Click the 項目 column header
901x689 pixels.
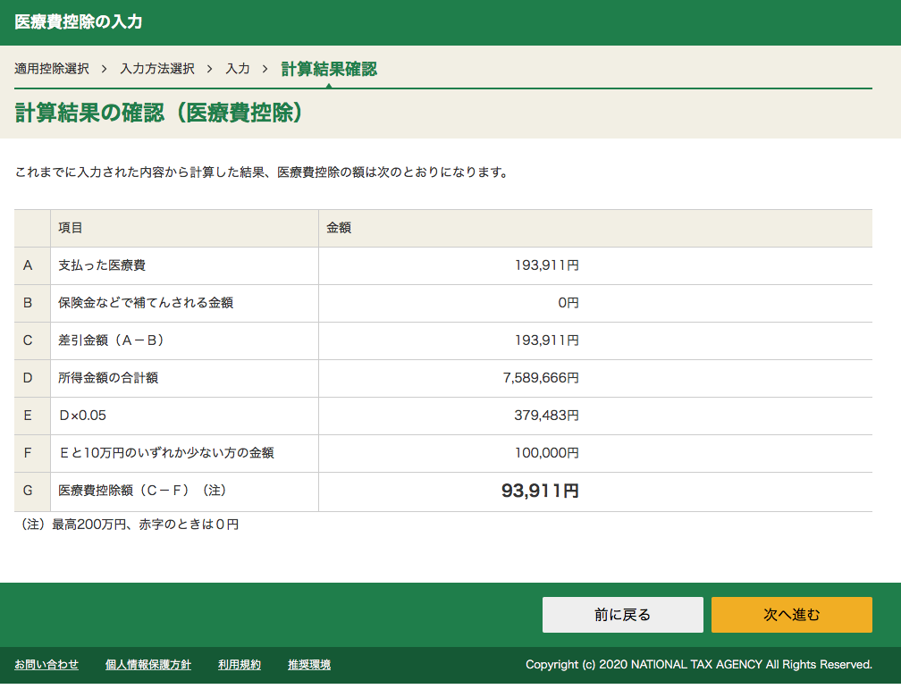71,228
